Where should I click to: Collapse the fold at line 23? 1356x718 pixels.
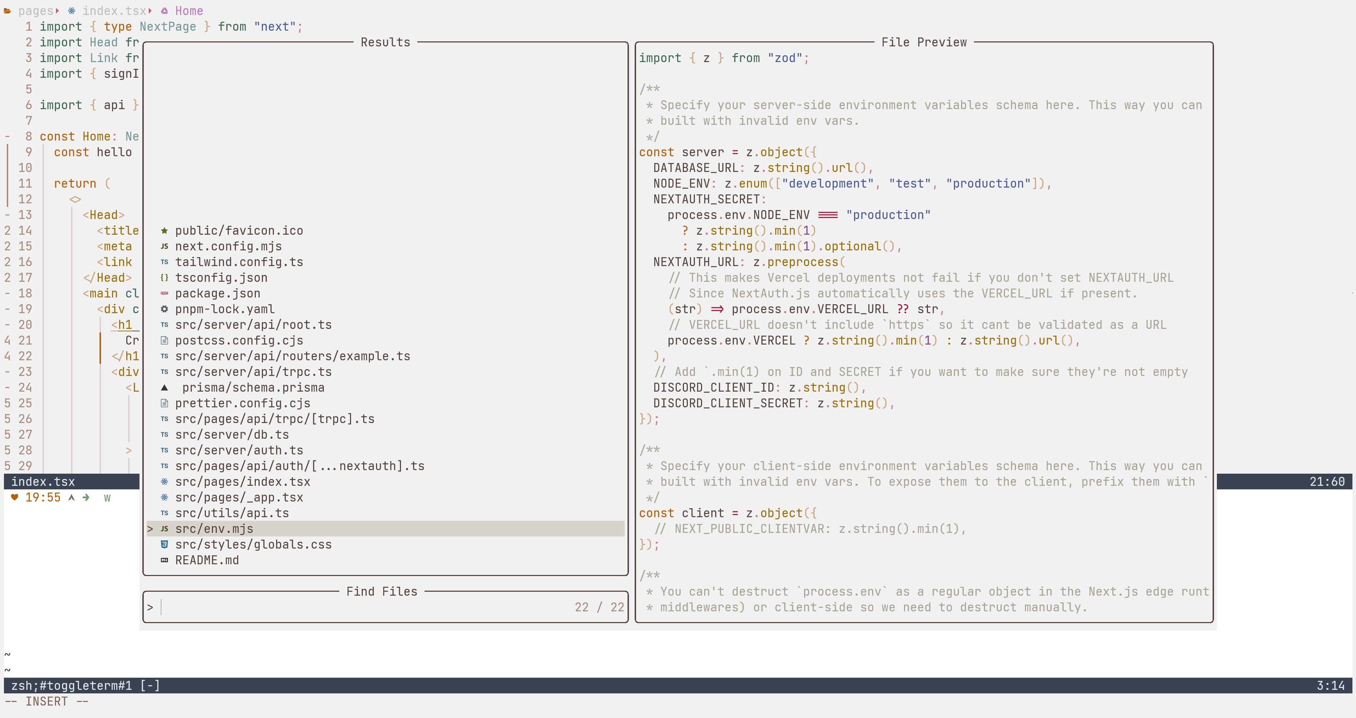click(x=7, y=372)
